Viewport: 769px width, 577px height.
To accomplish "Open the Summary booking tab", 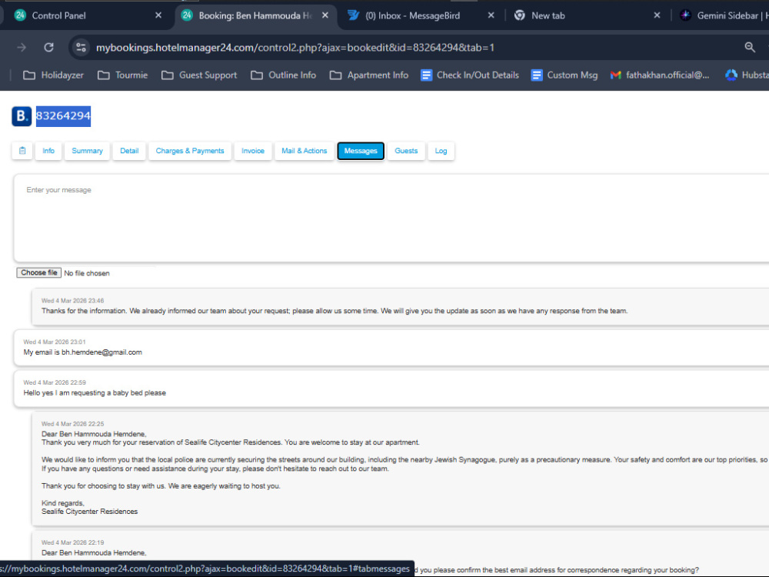I will (88, 151).
